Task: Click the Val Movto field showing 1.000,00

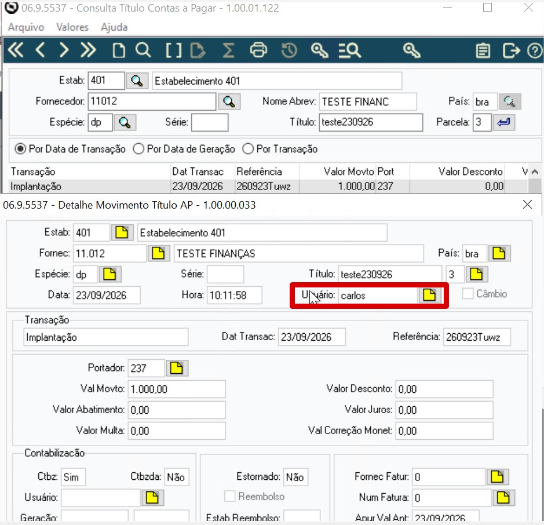Action: (x=177, y=389)
